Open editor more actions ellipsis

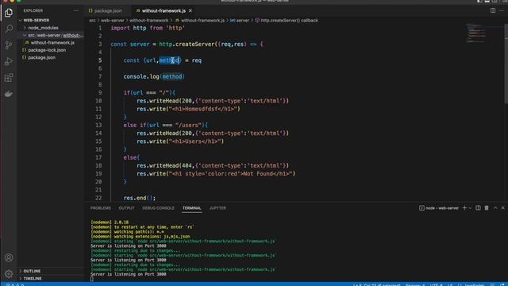(x=502, y=10)
